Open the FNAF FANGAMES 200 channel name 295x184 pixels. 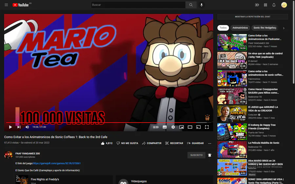click(28, 153)
